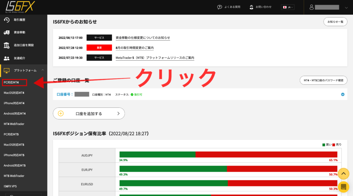Image resolution: width=353 pixels, height=196 pixels.
Task: Click the 追加口座を開設 bank icon
Action: (7, 45)
